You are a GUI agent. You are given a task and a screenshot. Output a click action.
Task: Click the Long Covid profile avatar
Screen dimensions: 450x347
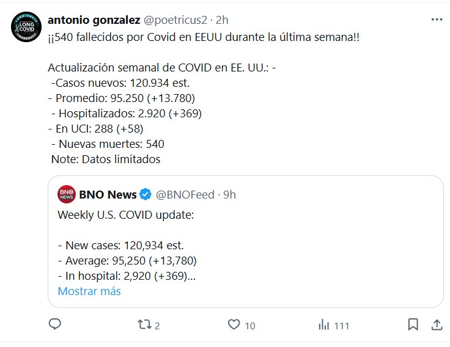26,26
